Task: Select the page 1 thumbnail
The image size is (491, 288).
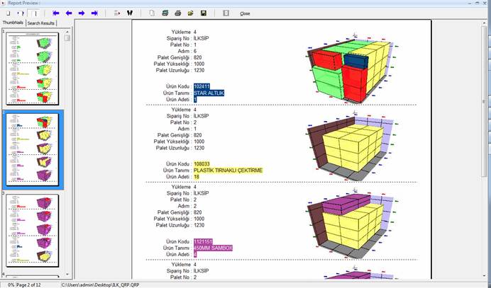Action: point(32,69)
